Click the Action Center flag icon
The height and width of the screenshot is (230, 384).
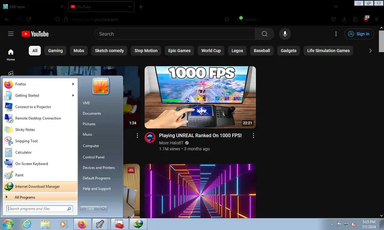point(339,224)
